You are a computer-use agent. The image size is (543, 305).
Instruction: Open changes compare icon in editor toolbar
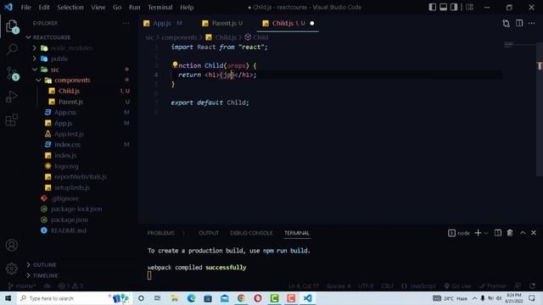tap(506, 23)
